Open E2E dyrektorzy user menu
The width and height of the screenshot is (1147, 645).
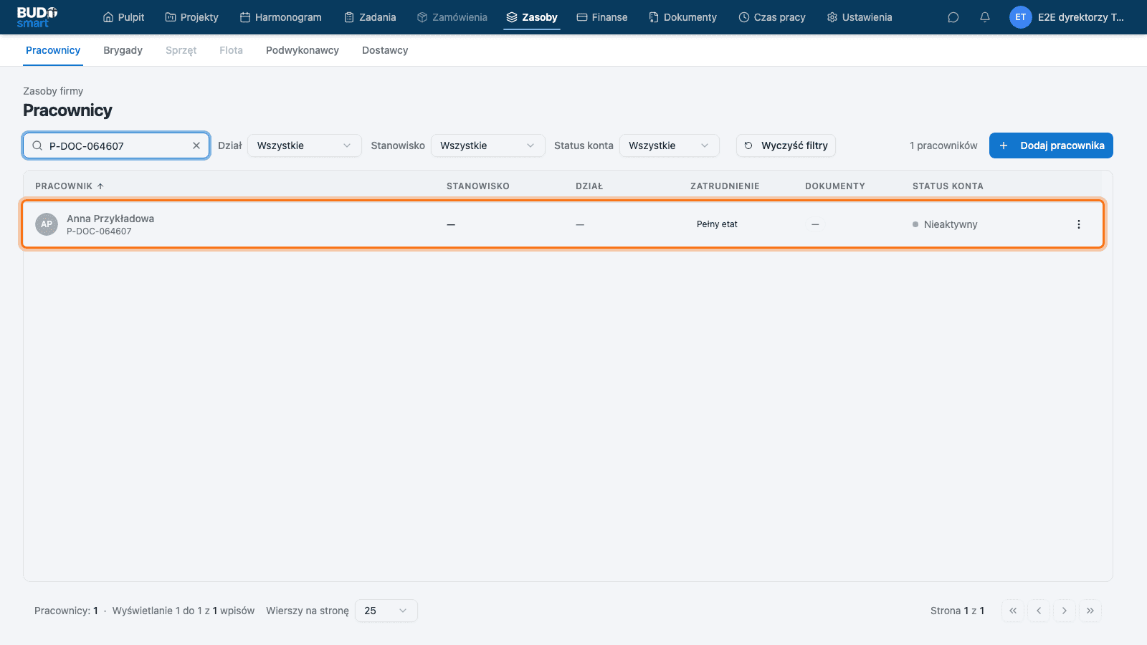pos(1081,17)
